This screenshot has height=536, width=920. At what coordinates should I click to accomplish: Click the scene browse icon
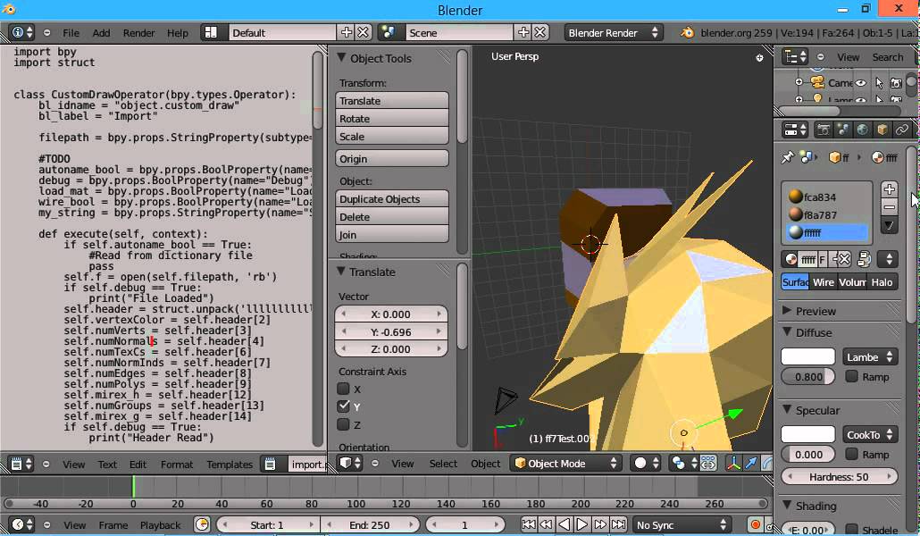388,32
